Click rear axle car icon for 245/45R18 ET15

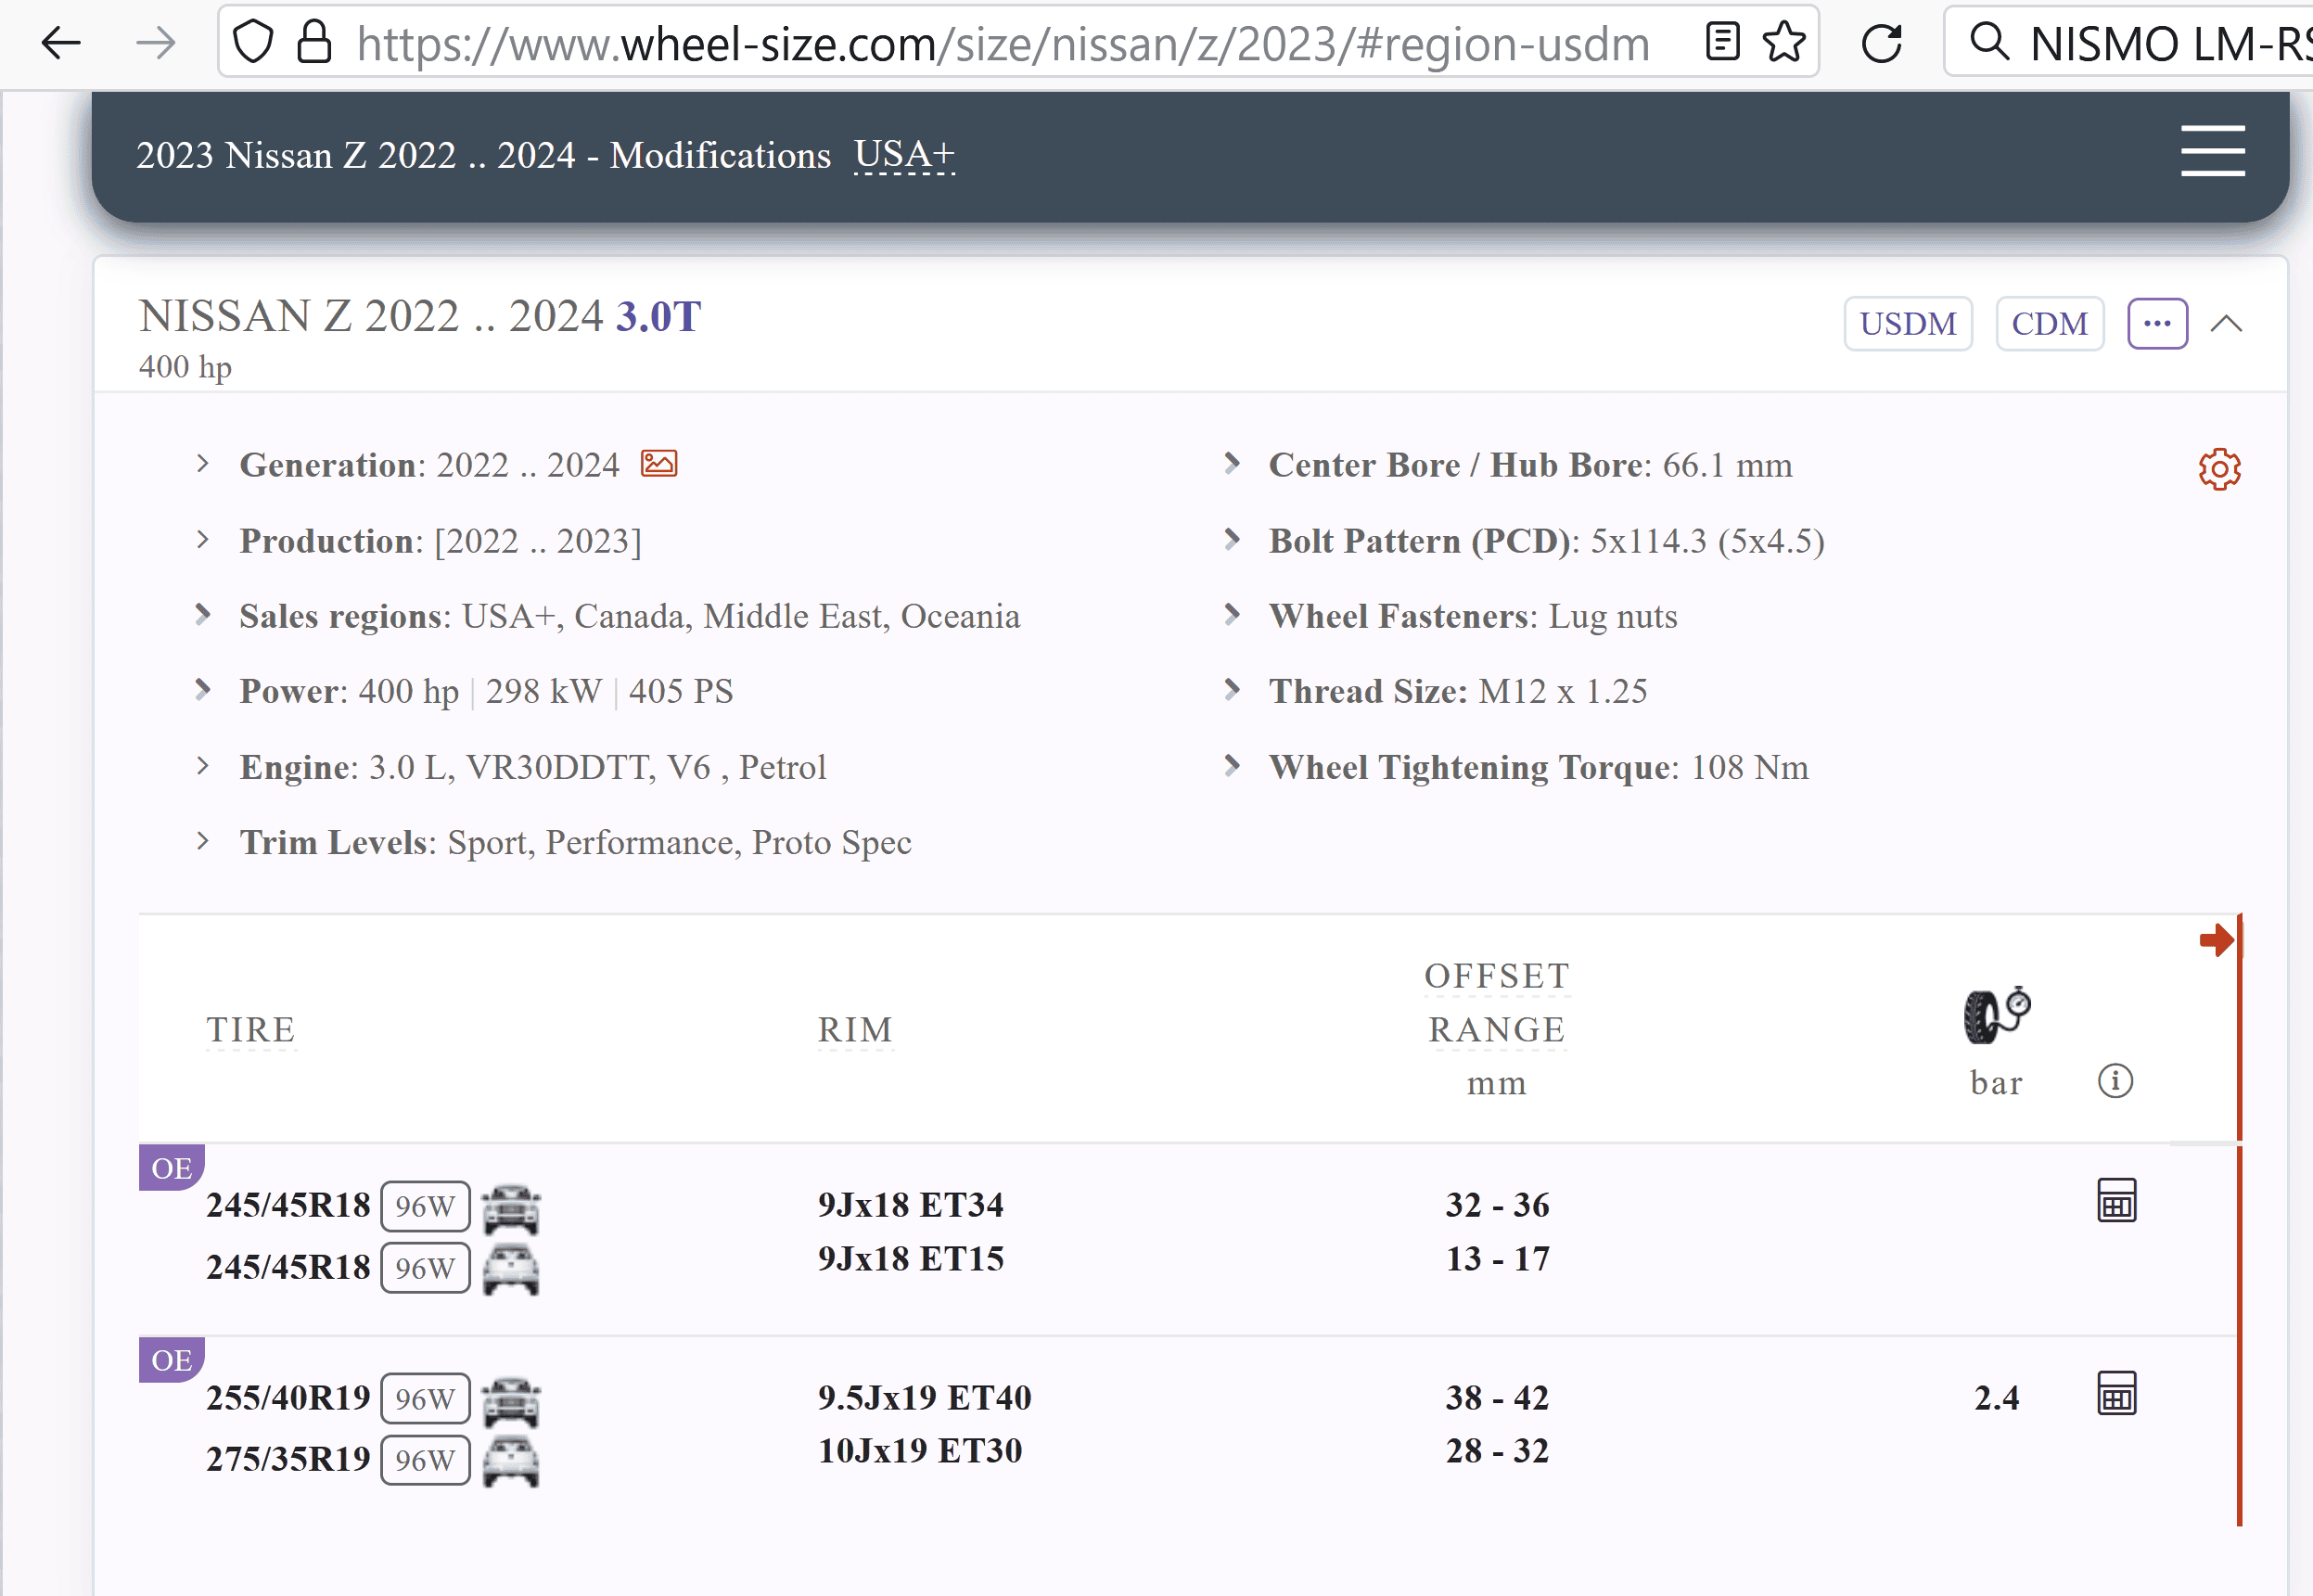511,1269
